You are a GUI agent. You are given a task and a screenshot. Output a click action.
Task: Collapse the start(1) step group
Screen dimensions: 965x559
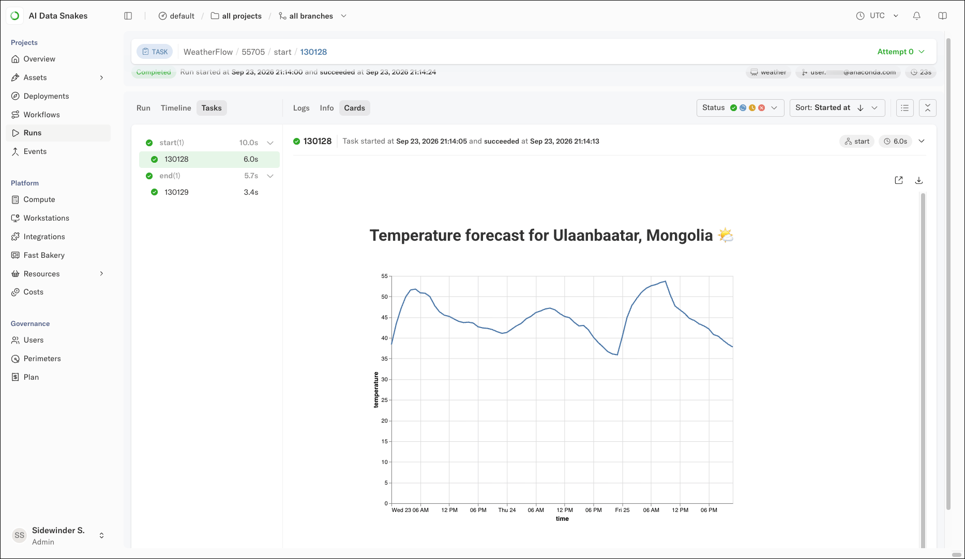click(x=270, y=143)
